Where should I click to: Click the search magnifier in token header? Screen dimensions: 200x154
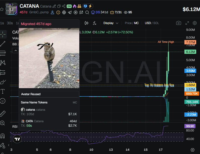click(x=87, y=13)
